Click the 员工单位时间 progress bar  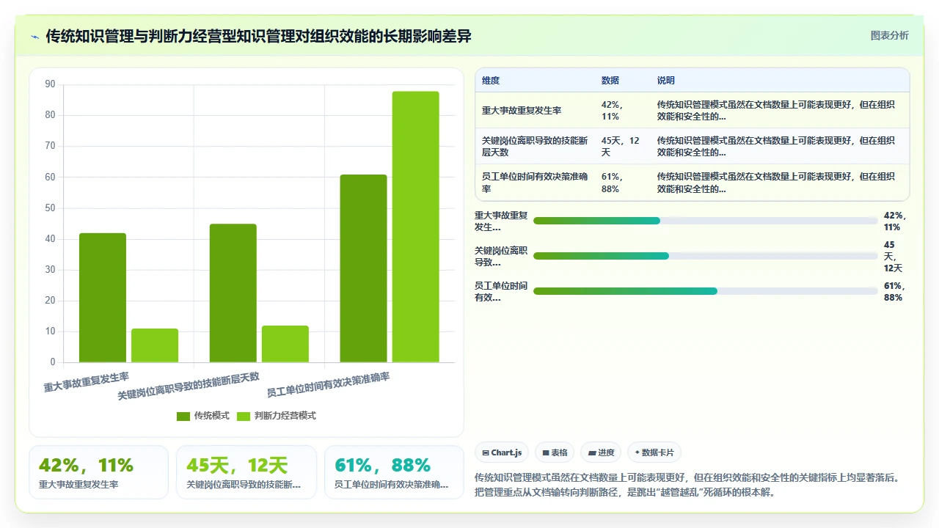point(706,291)
